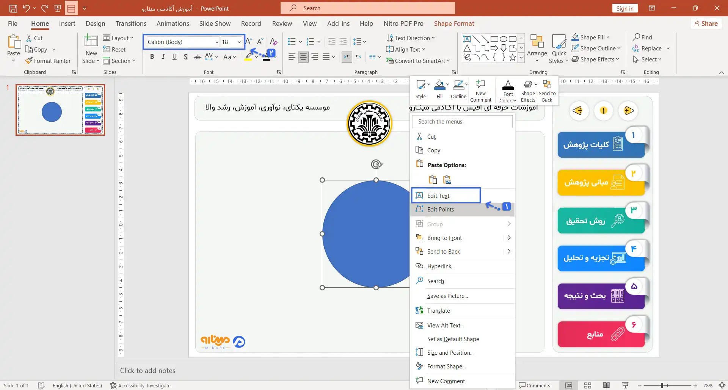Click New Comment in mini toolbar
The image size is (728, 390).
[481, 91]
